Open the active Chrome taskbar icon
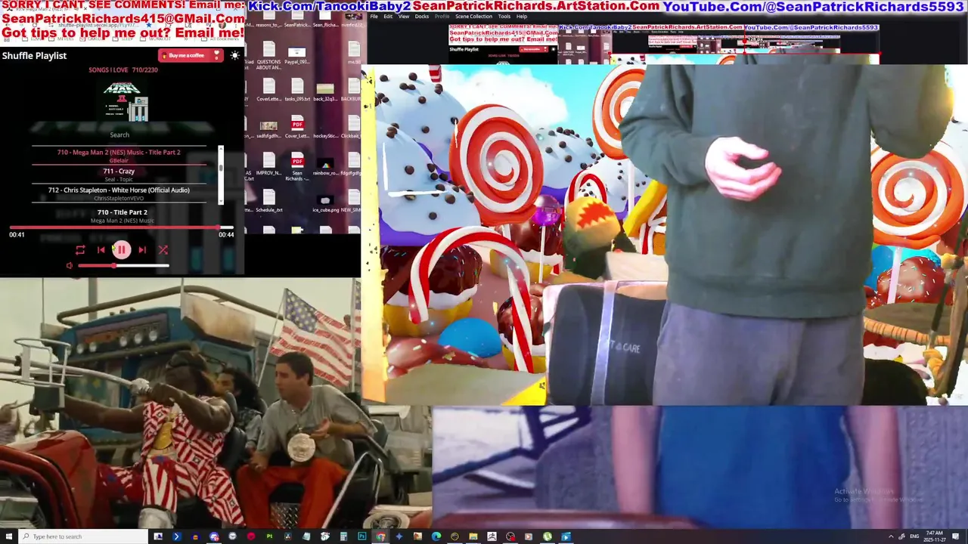Viewport: 968px width, 544px height. click(x=380, y=536)
